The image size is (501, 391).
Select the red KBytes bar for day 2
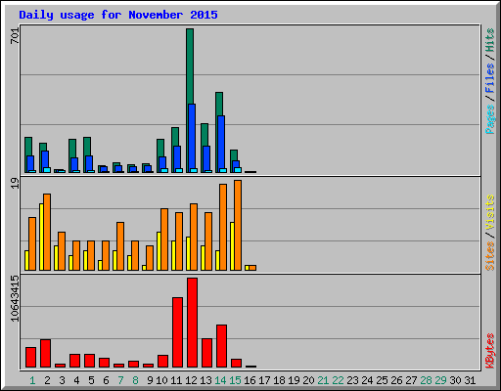point(45,354)
